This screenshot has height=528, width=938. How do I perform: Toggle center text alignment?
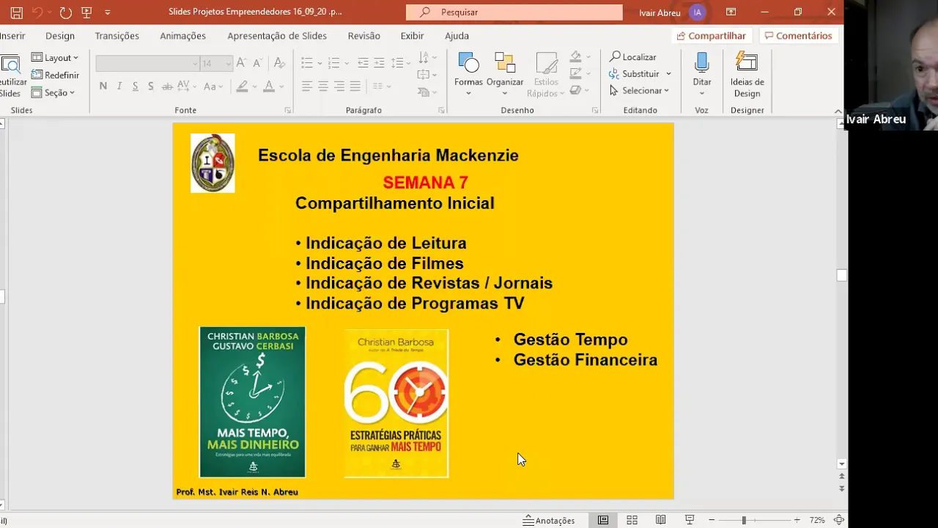pyautogui.click(x=323, y=87)
